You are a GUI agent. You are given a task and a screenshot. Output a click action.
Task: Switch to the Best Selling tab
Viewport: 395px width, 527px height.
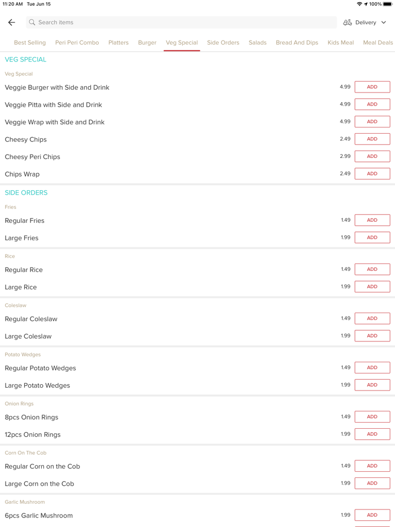(30, 43)
